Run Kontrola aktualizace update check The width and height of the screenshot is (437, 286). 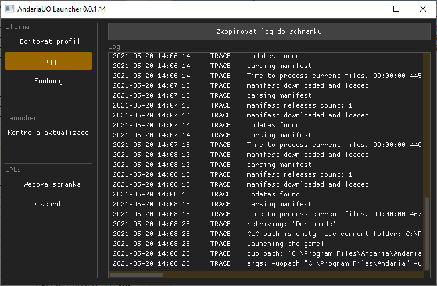pyautogui.click(x=49, y=133)
